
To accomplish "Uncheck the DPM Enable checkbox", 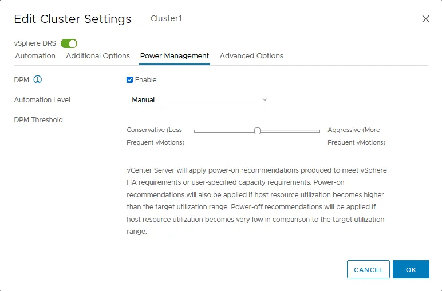I will (130, 80).
